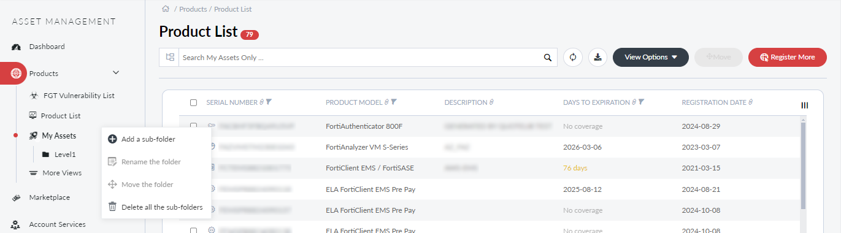Click the link icon beside Serial Number header
This screenshot has width=841, height=233.
(261, 102)
